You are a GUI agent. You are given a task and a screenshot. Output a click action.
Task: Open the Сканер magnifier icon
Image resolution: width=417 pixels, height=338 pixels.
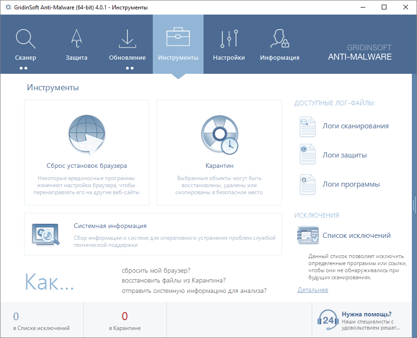[25, 39]
